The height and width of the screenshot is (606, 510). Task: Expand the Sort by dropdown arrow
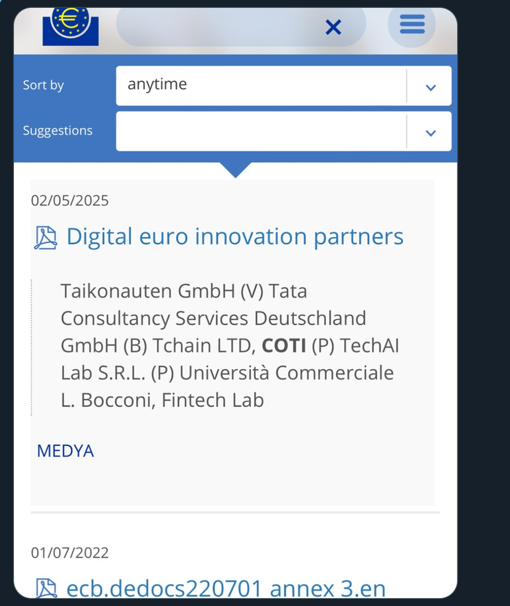(430, 88)
